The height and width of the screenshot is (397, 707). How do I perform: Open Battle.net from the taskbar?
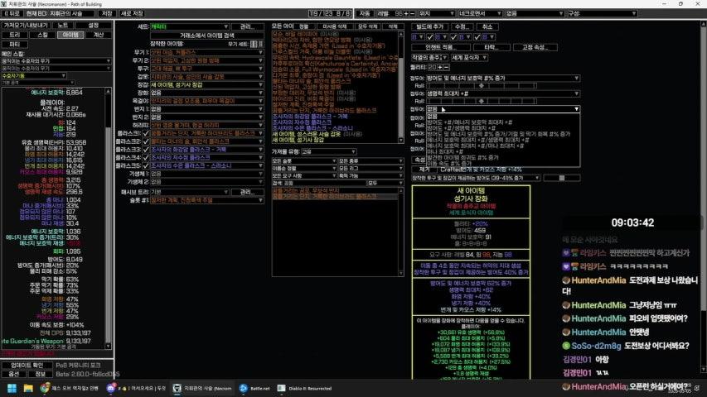coord(245,387)
